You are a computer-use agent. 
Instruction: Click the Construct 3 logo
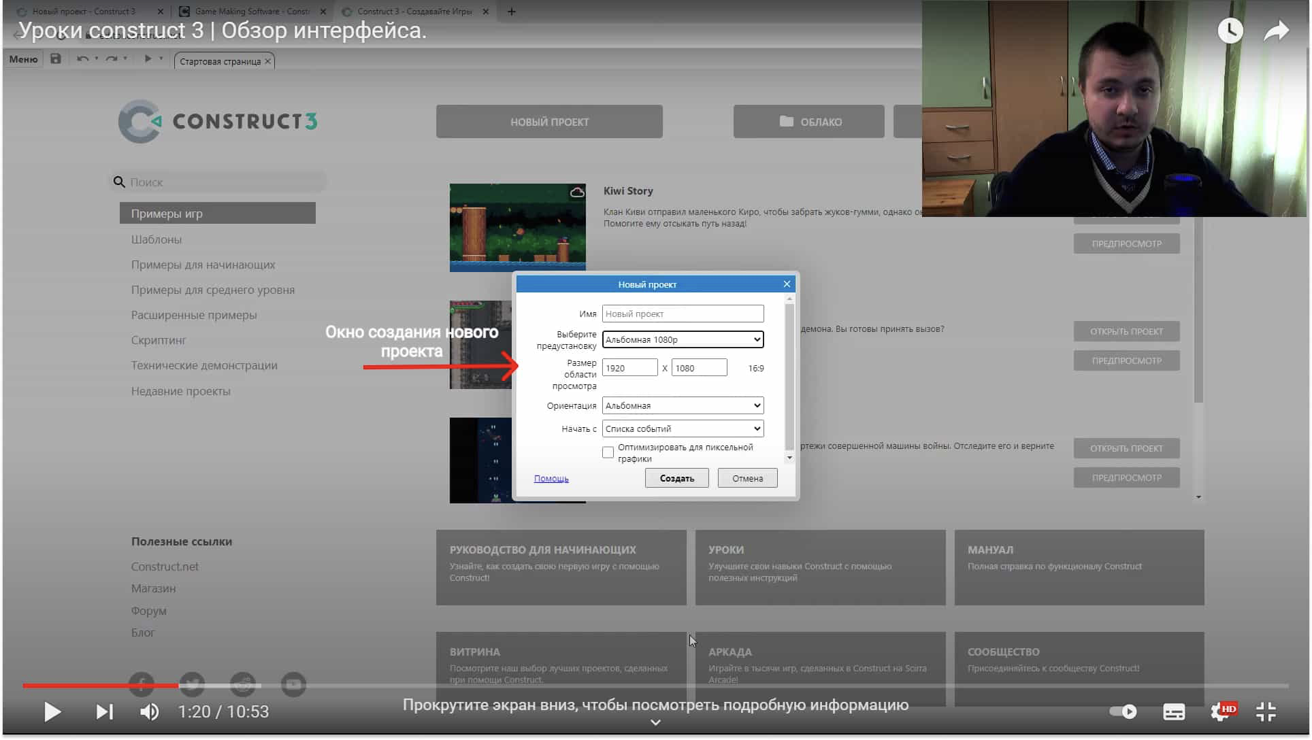[218, 122]
